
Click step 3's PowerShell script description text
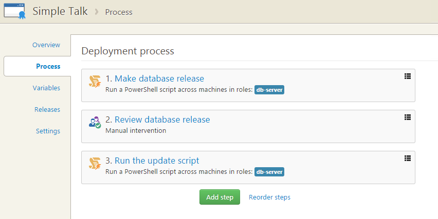click(x=179, y=172)
